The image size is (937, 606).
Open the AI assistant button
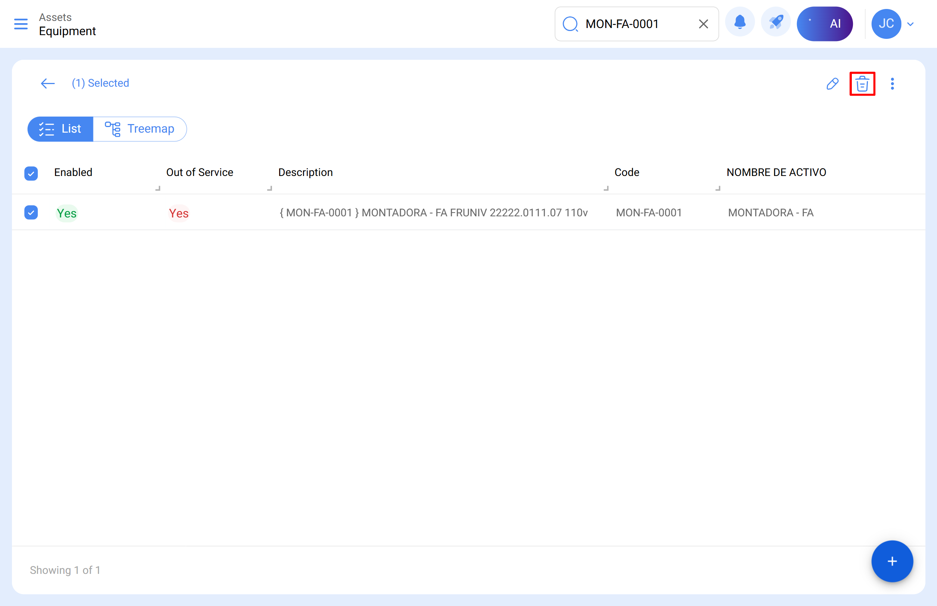tap(825, 24)
